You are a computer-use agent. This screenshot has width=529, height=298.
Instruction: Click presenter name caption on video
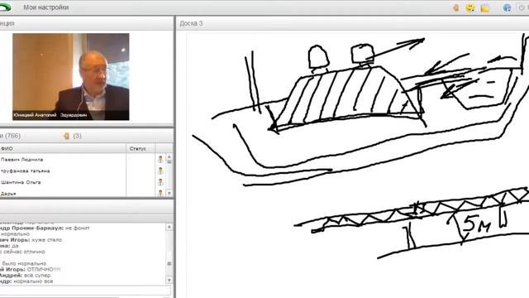coord(50,115)
